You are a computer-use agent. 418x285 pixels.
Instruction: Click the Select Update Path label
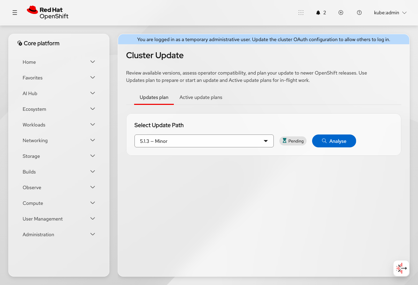[159, 125]
